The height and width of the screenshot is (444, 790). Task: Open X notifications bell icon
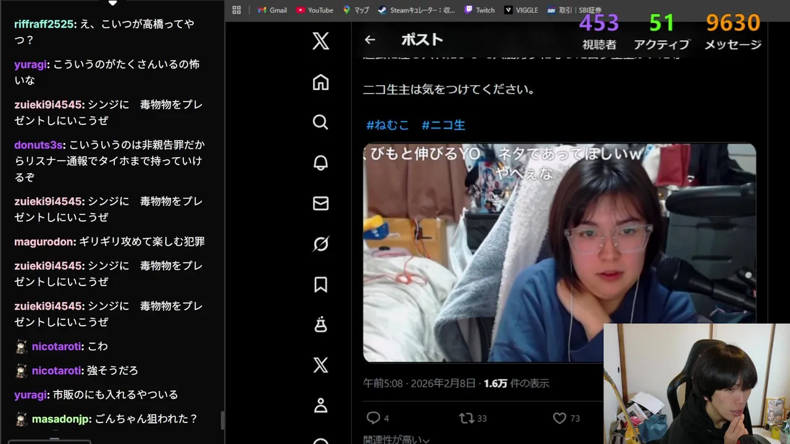320,163
